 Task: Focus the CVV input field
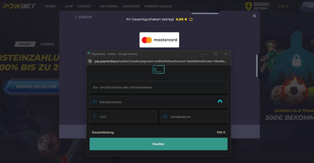(x=123, y=116)
